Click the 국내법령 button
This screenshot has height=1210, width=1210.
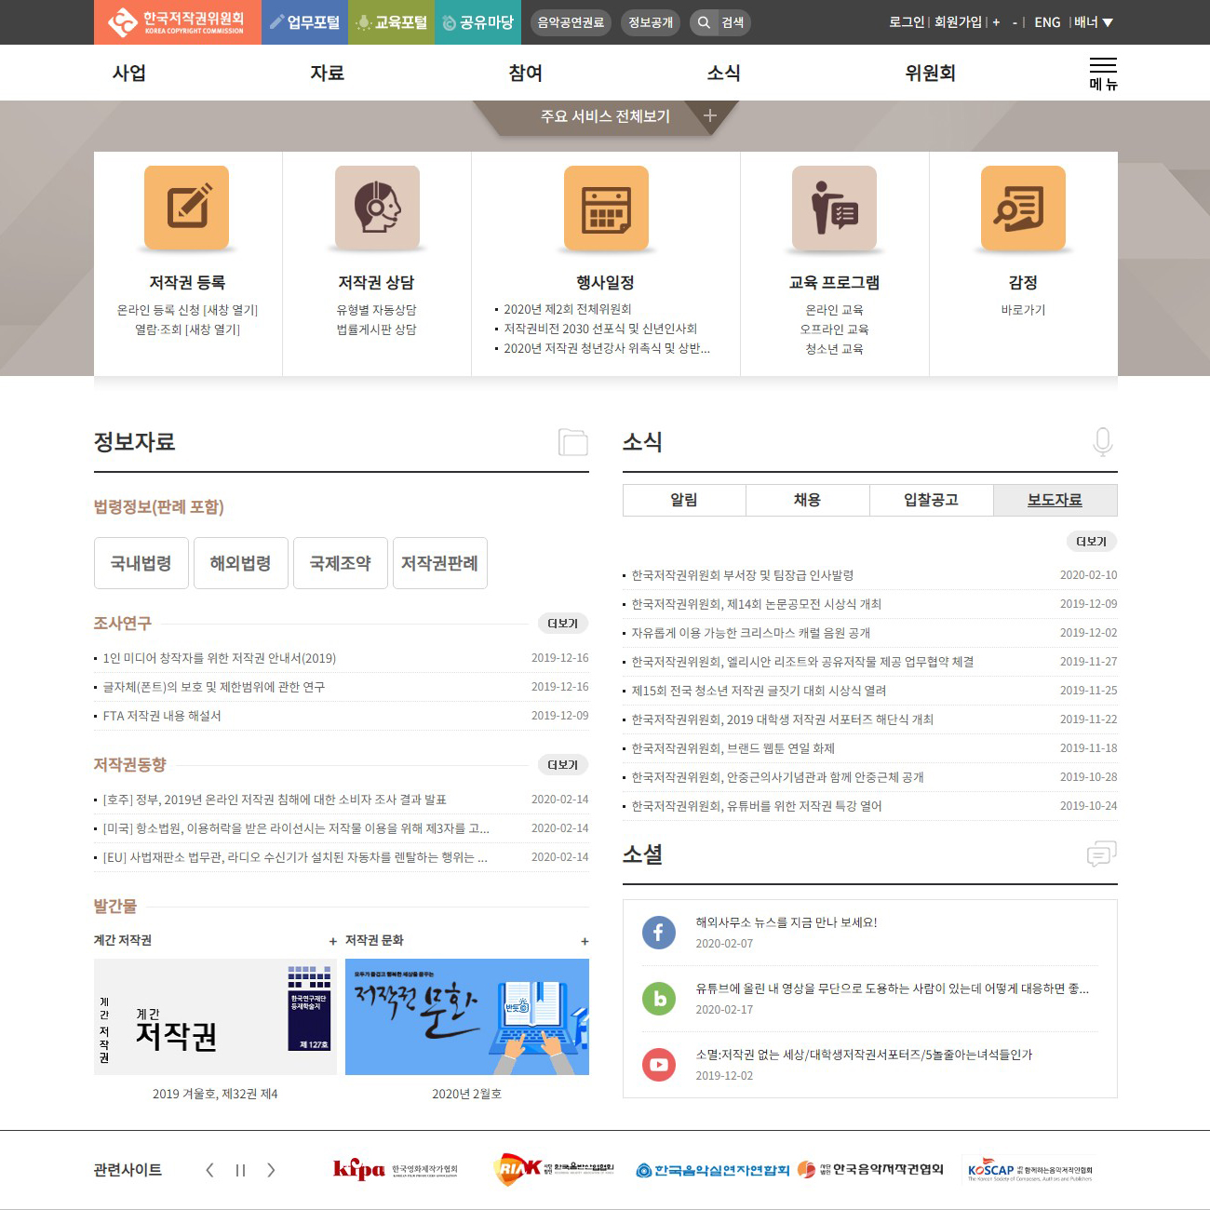point(141,563)
